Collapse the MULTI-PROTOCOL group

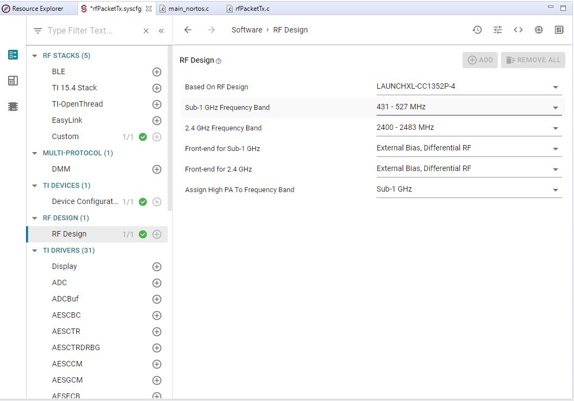coord(35,153)
